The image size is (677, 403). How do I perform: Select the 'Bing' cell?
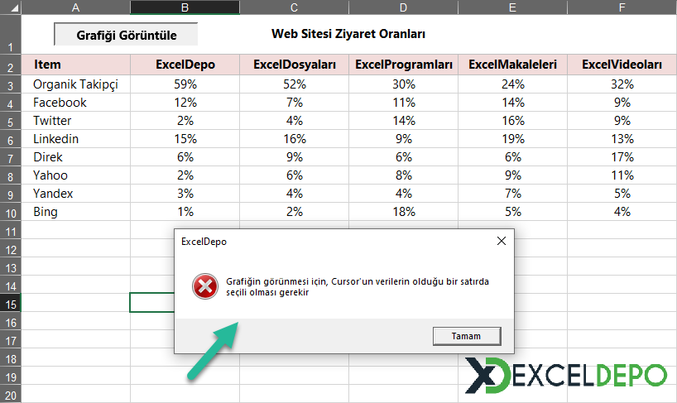(75, 211)
